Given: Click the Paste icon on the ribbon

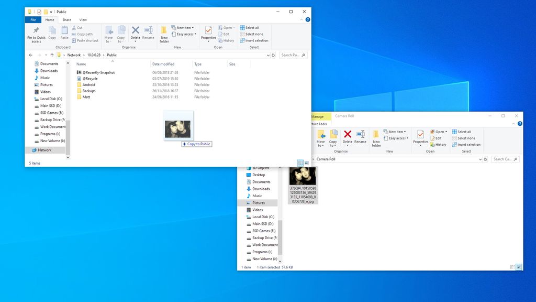Looking at the screenshot, I should (x=64, y=31).
